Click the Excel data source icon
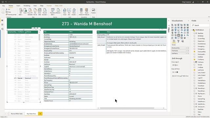This screenshot has height=118, width=210. [25, 11]
